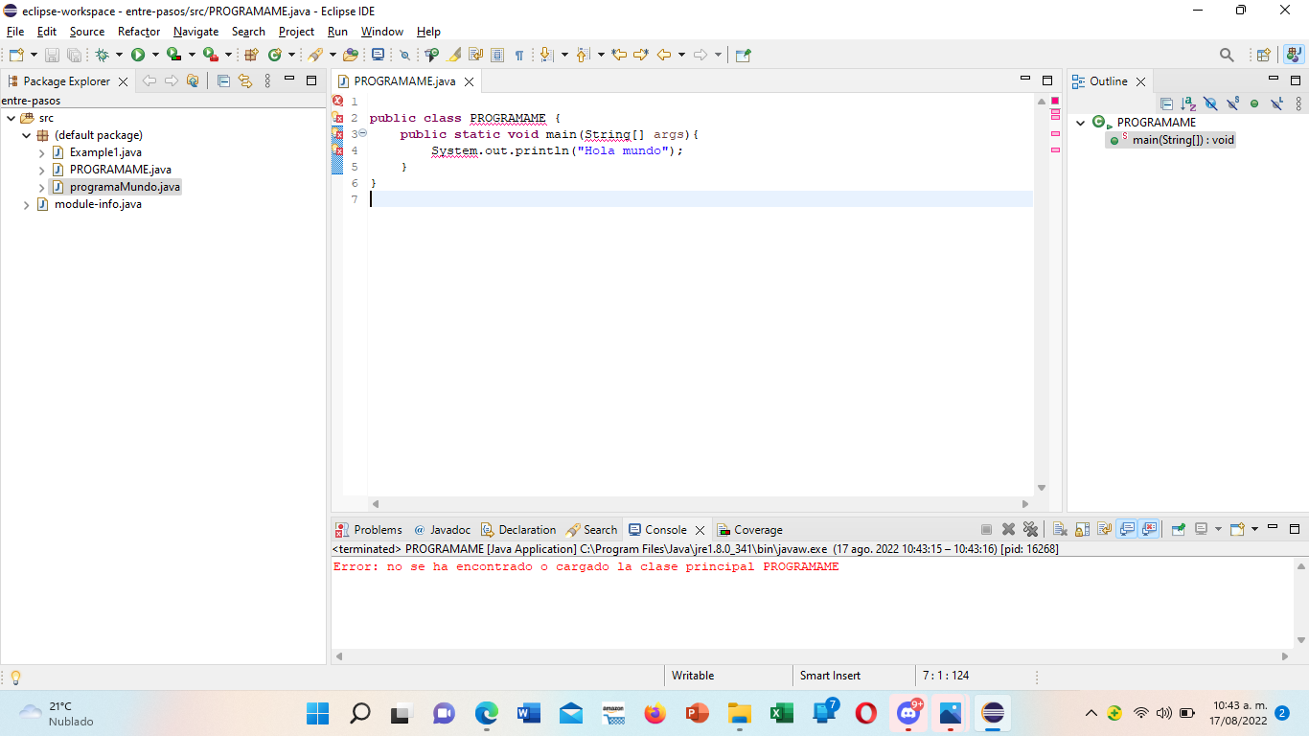Select main(String[]) : void in Outline
Screen dimensions: 1309x736
[x=1172, y=140]
